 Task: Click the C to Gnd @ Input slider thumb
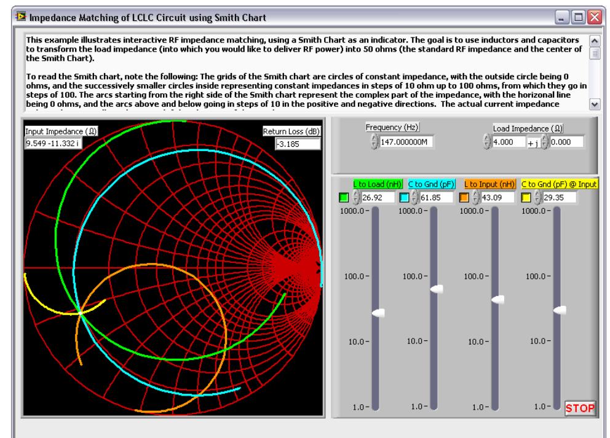(560, 310)
